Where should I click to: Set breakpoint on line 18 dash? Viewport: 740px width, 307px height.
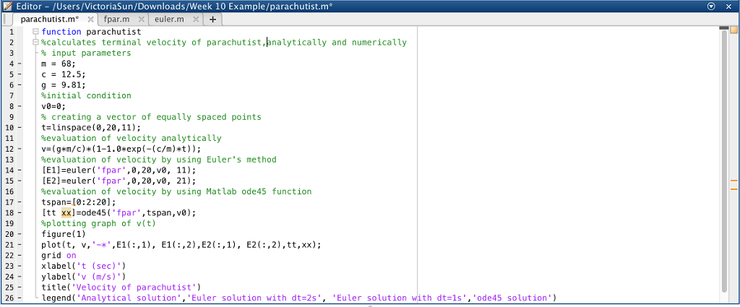[20, 212]
